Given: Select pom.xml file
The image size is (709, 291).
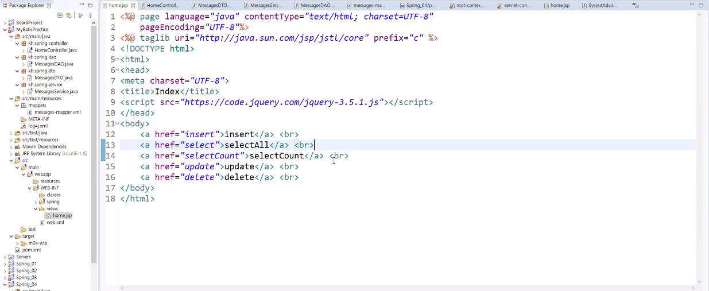Looking at the screenshot, I should pos(32,250).
